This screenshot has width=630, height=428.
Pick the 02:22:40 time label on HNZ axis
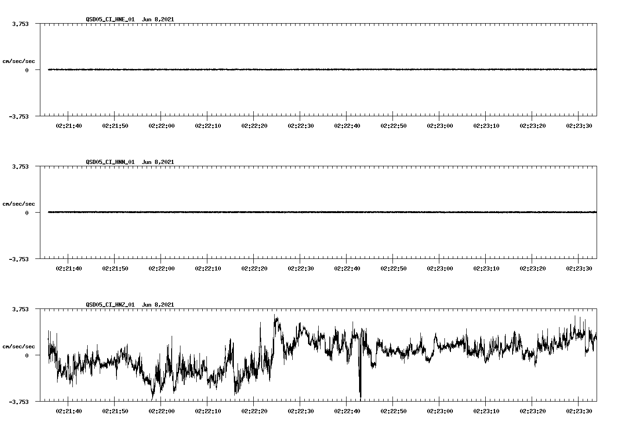347,411
